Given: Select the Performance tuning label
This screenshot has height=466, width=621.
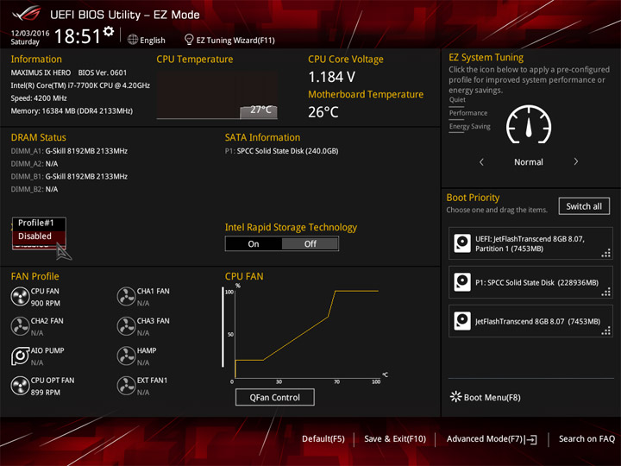Looking at the screenshot, I should (x=468, y=113).
